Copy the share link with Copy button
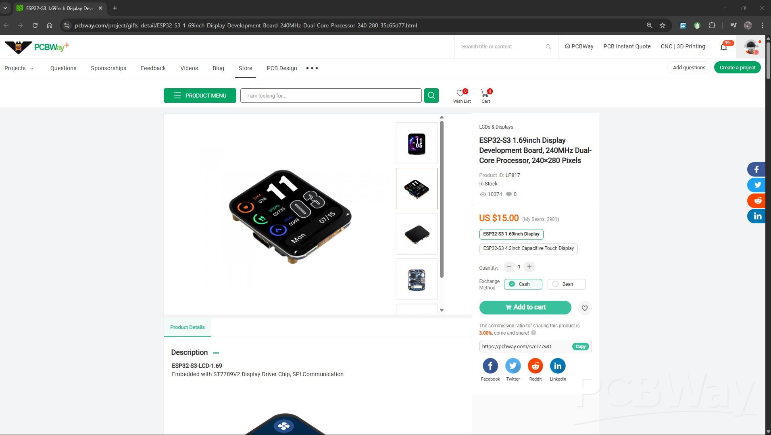This screenshot has height=435, width=771. click(580, 347)
